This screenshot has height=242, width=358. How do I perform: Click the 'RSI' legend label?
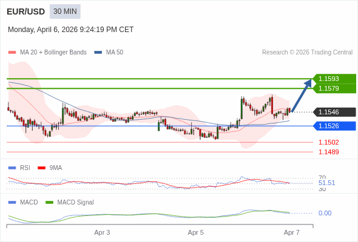coord(25,168)
